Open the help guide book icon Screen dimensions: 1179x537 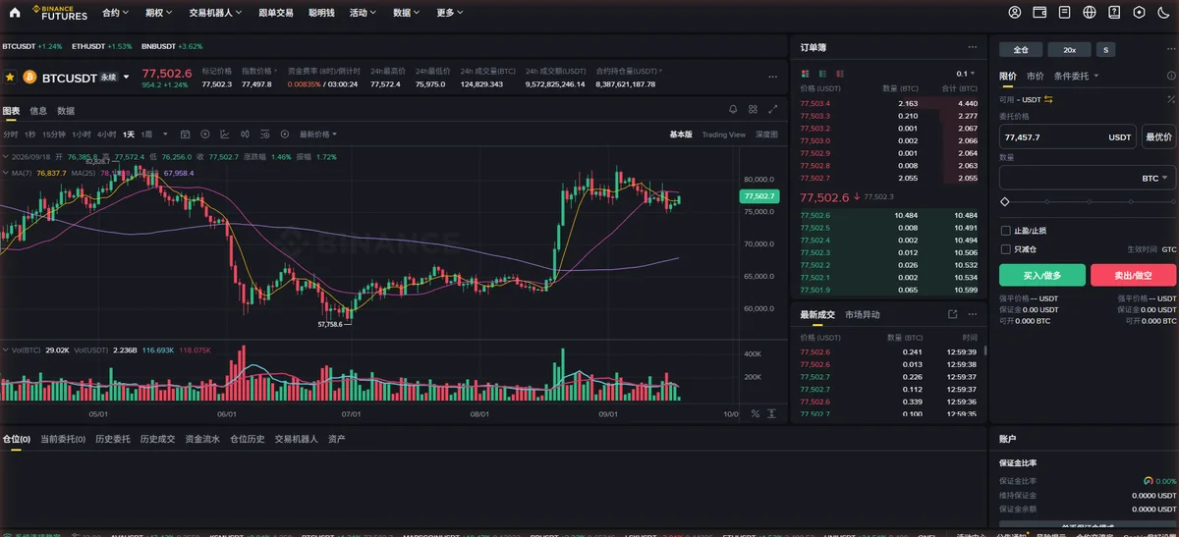(1114, 13)
